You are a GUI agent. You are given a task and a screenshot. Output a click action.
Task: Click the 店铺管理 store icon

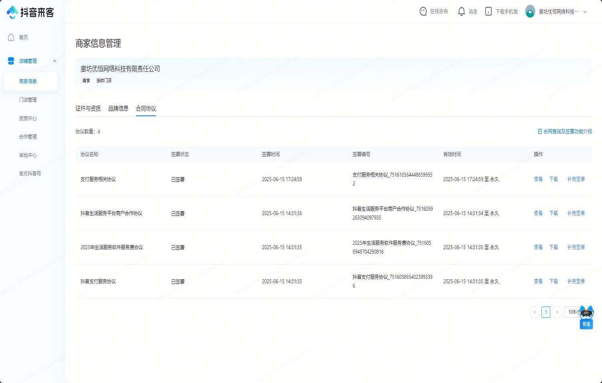pos(11,61)
